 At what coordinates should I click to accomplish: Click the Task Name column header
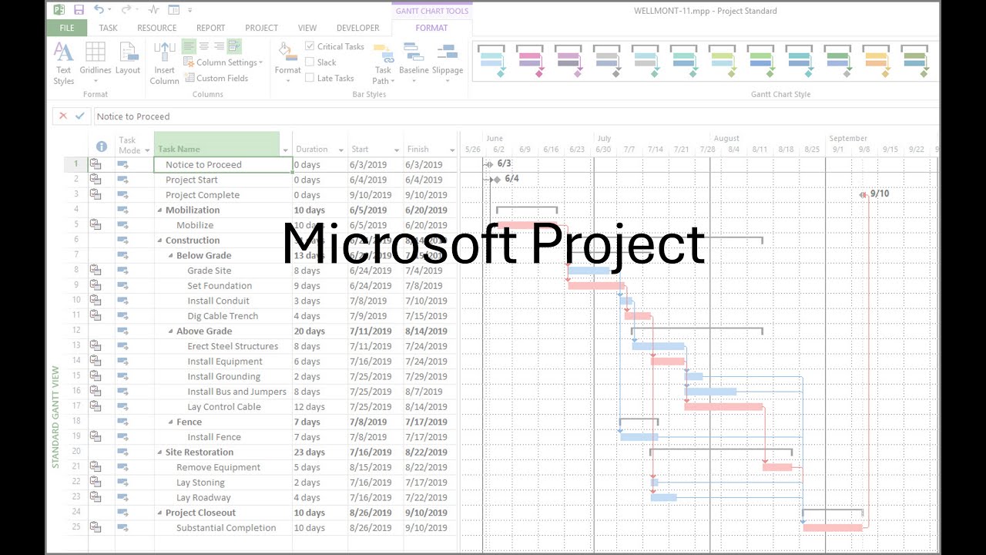pos(218,144)
